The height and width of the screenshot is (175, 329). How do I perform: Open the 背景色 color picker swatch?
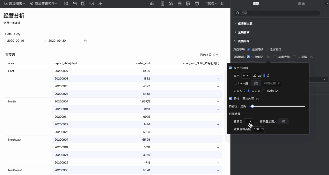248,122
